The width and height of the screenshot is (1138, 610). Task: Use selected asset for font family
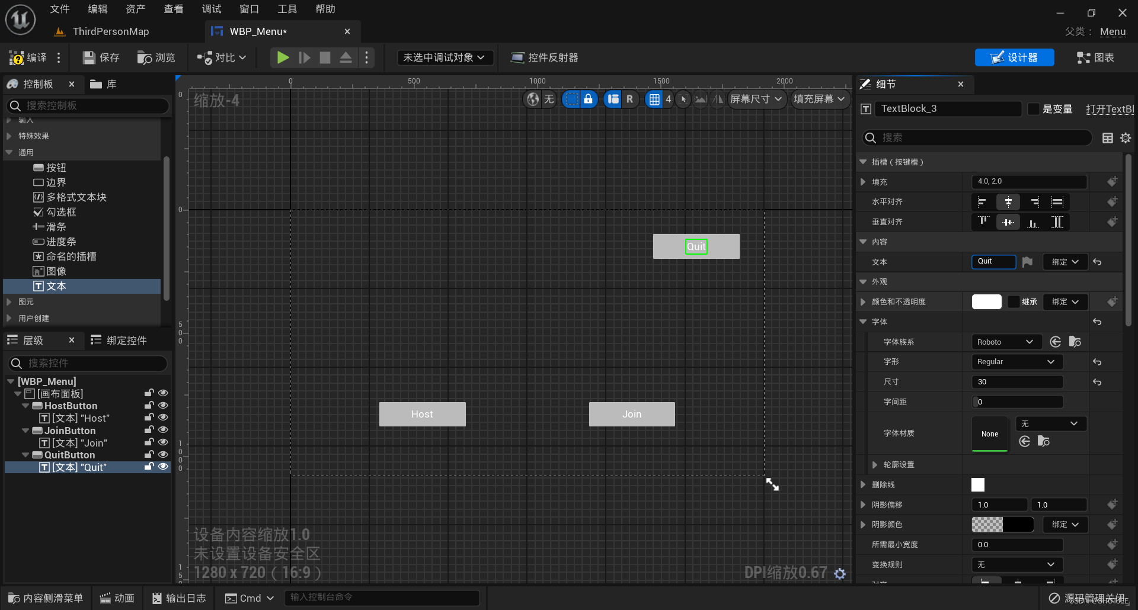1056,342
